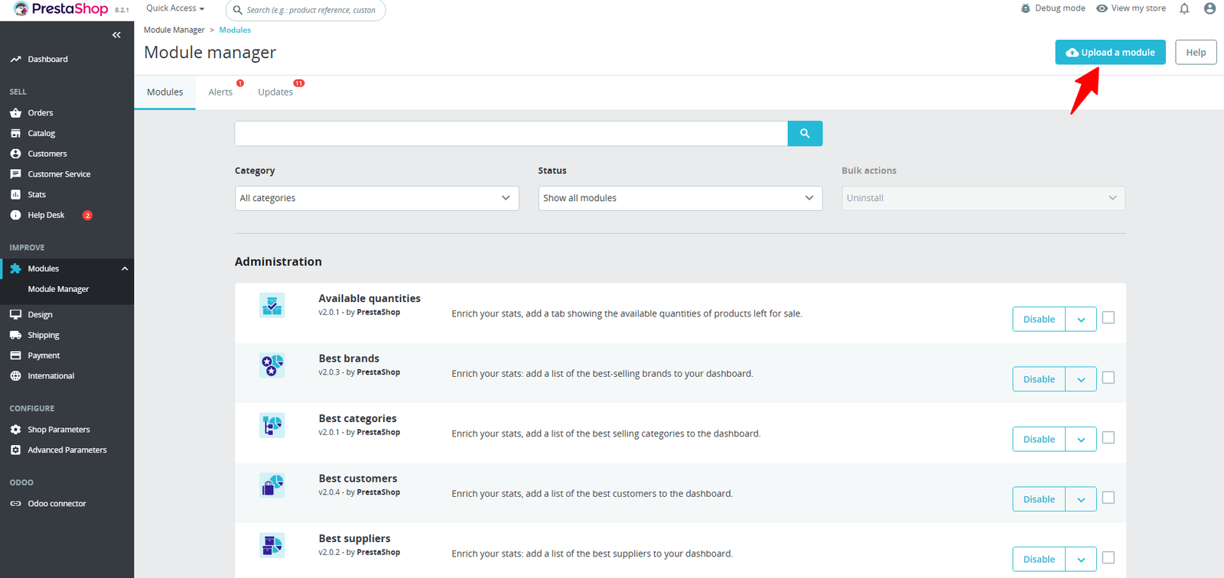Expand the Status dropdown Show all modules
Image resolution: width=1224 pixels, height=578 pixels.
pos(680,198)
